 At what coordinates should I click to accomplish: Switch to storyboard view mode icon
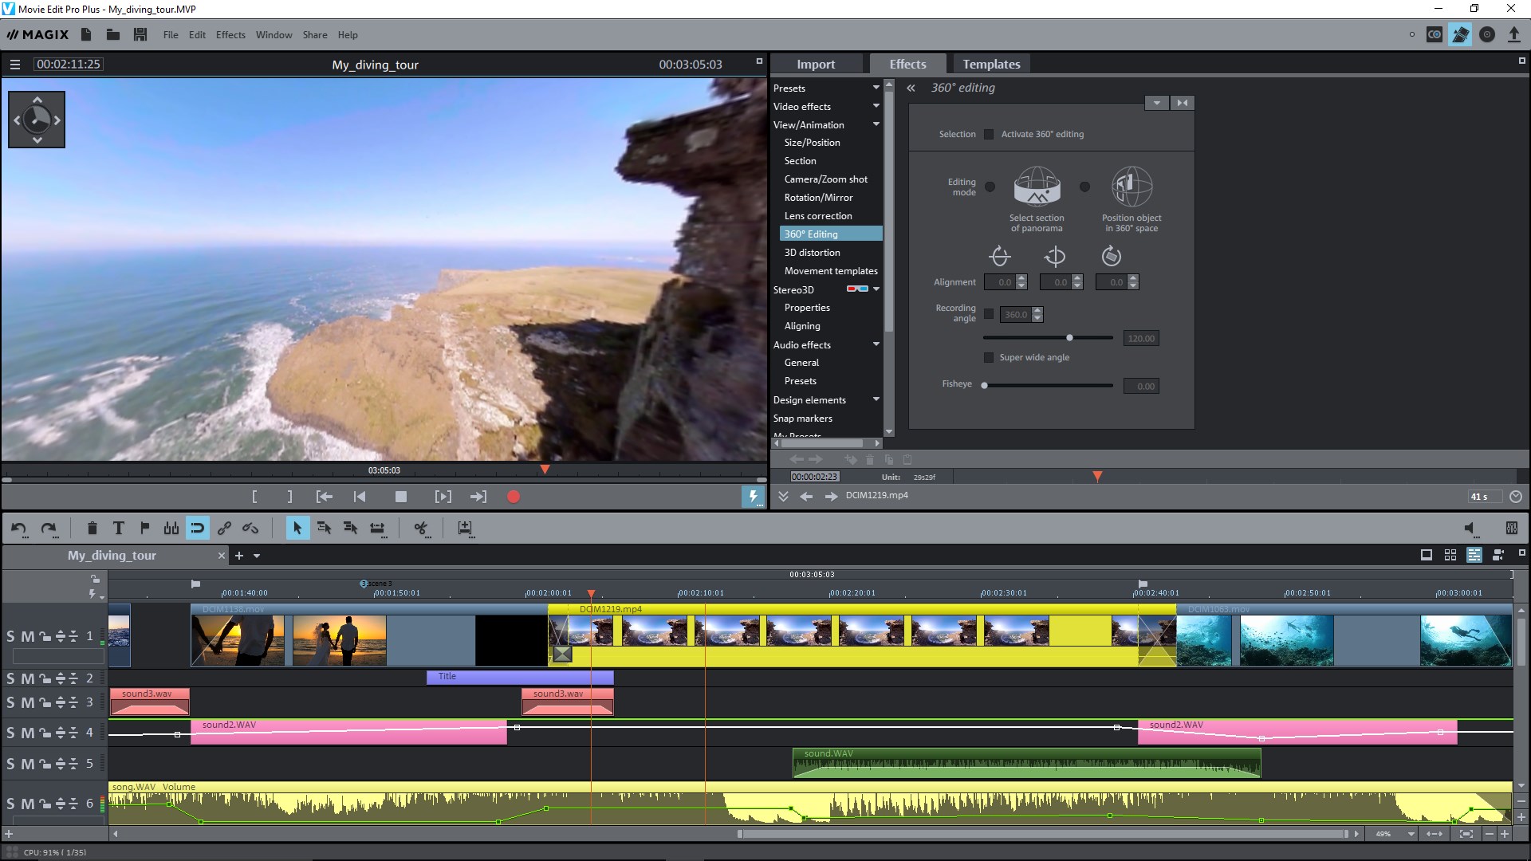1427,555
